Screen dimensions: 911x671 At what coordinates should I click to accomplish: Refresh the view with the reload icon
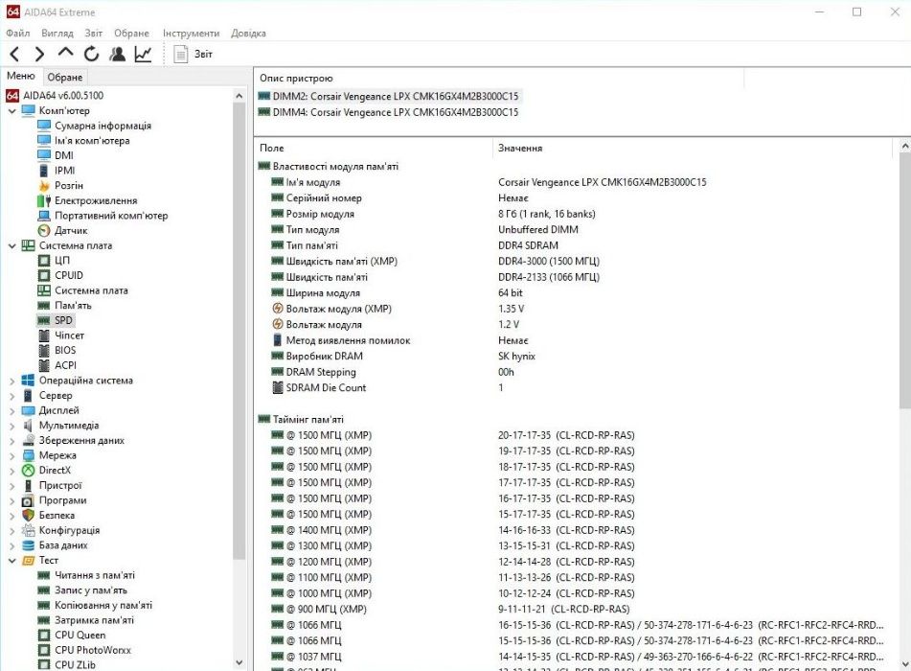tap(91, 54)
